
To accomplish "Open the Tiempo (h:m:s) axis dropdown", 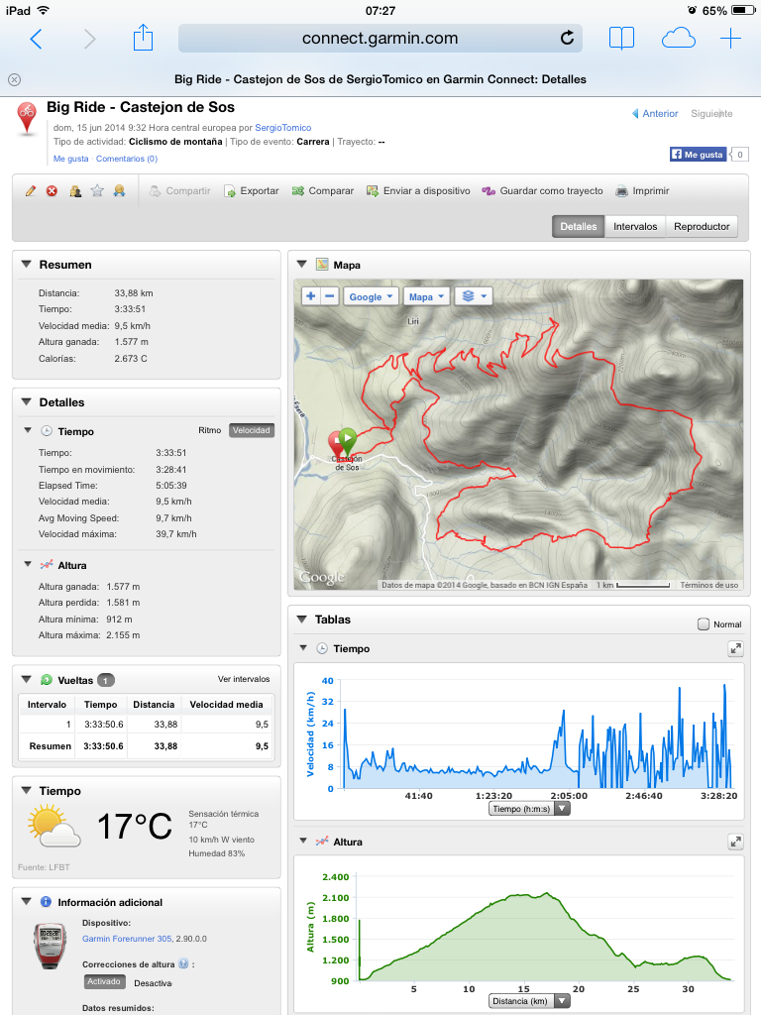I will (x=529, y=809).
